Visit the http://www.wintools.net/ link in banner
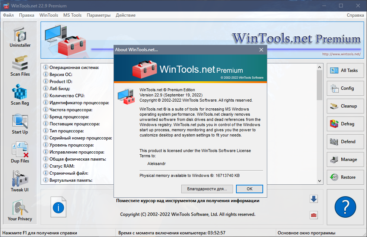367x237 pixels. (x=341, y=54)
